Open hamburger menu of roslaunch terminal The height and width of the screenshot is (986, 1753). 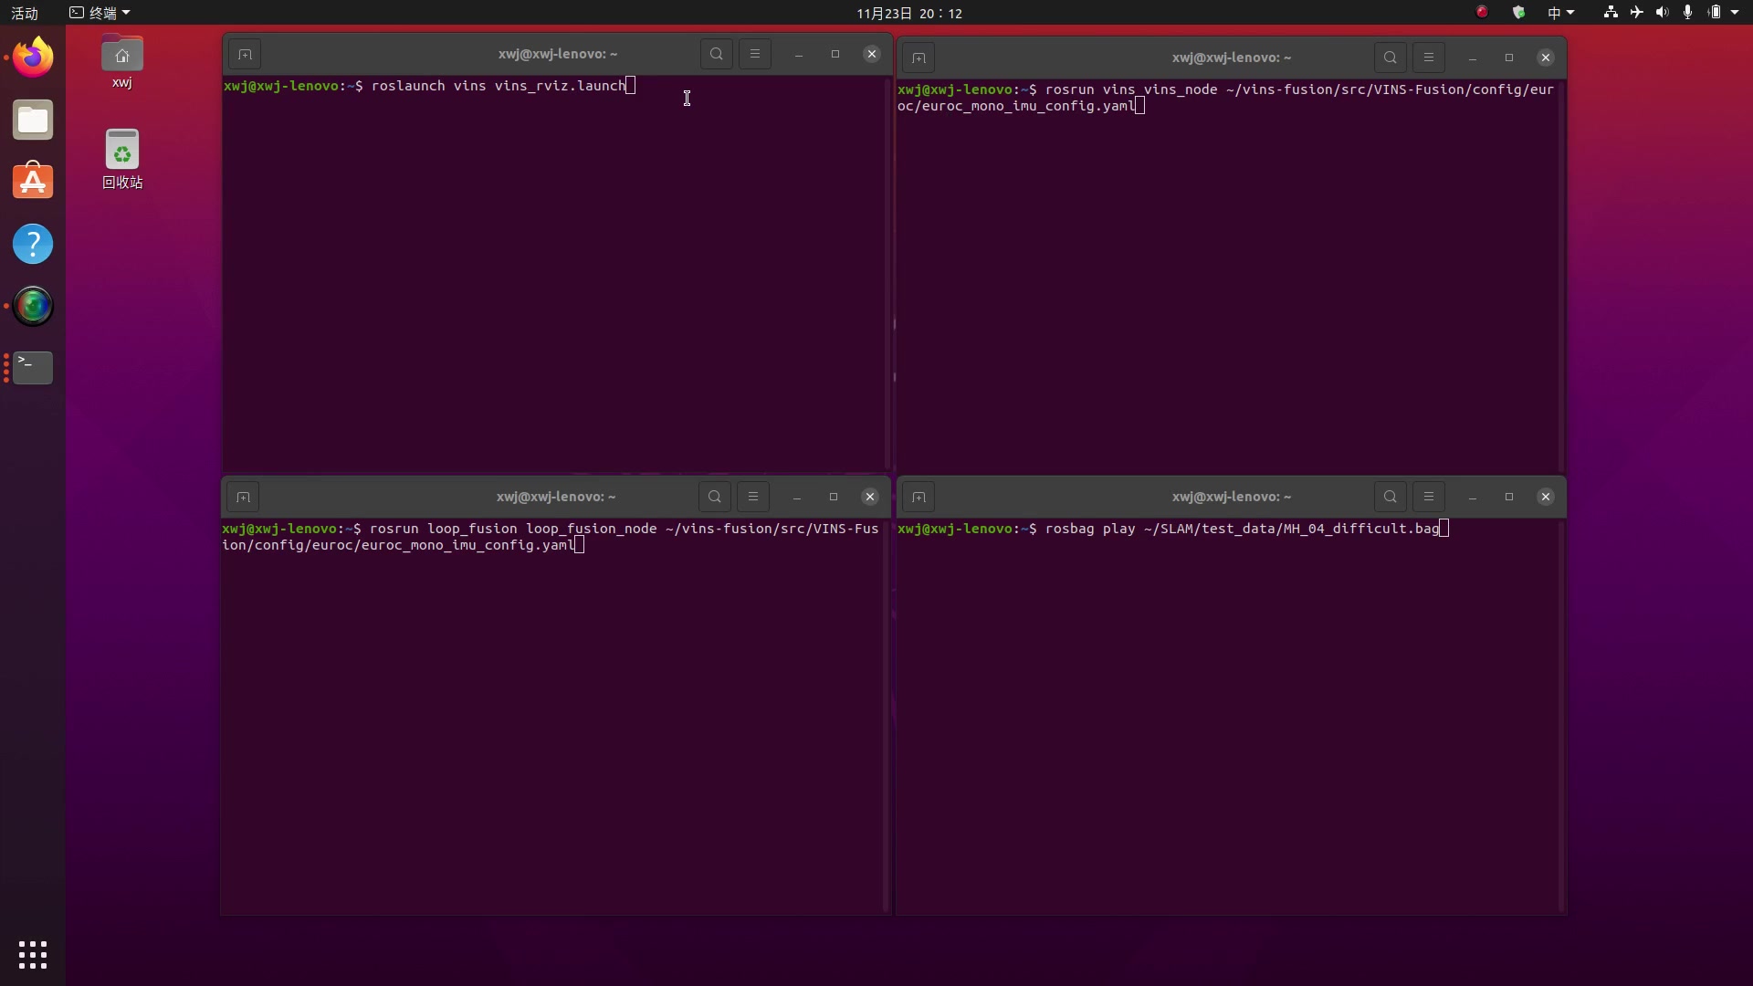point(755,55)
